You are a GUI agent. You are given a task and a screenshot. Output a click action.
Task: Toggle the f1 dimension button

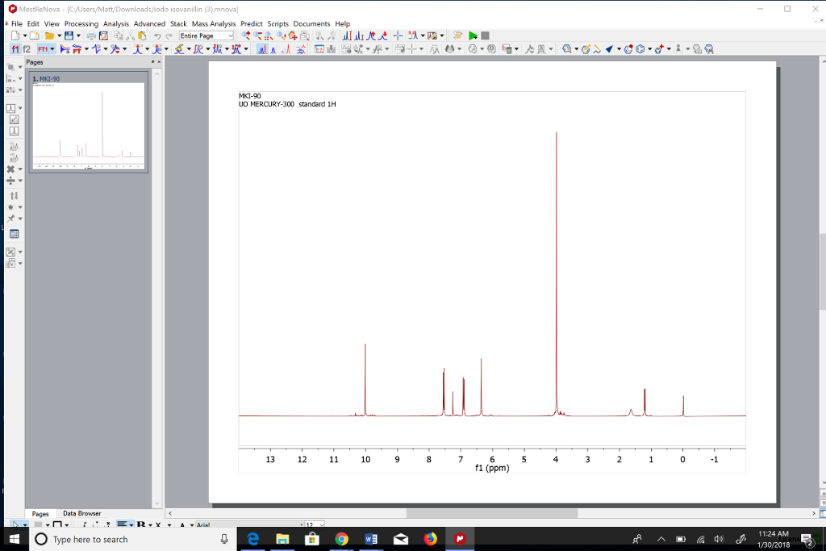point(15,49)
